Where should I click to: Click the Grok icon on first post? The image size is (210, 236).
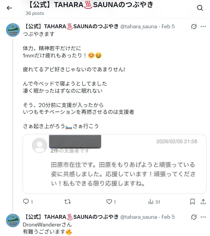[x=194, y=26]
